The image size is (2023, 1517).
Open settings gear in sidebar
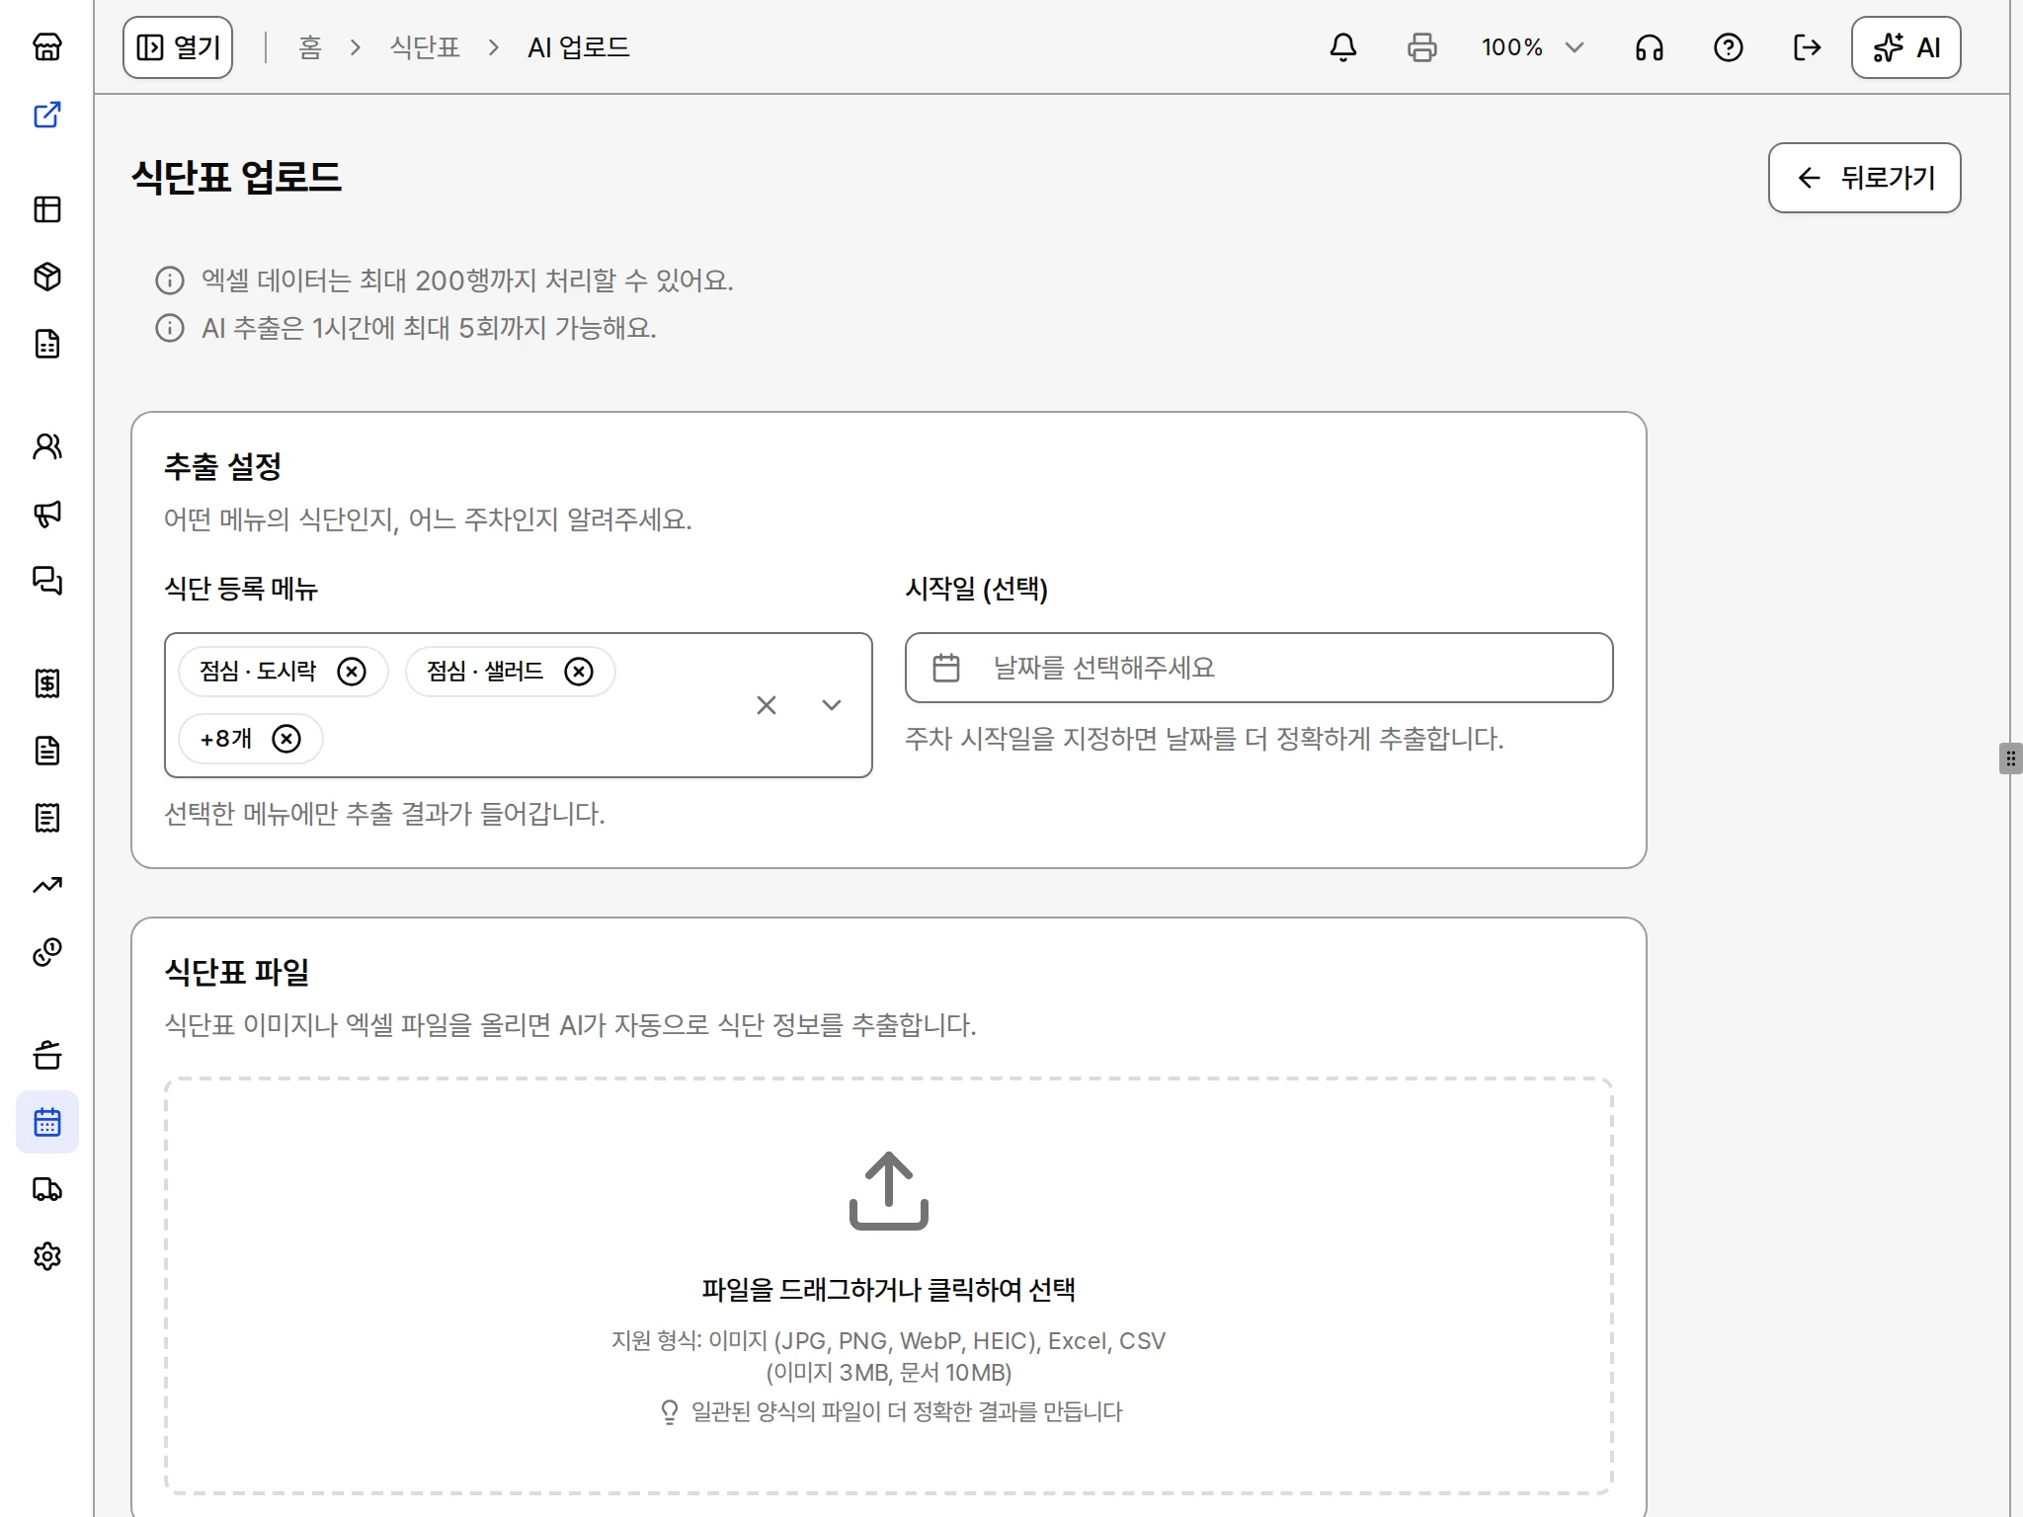(x=47, y=1256)
